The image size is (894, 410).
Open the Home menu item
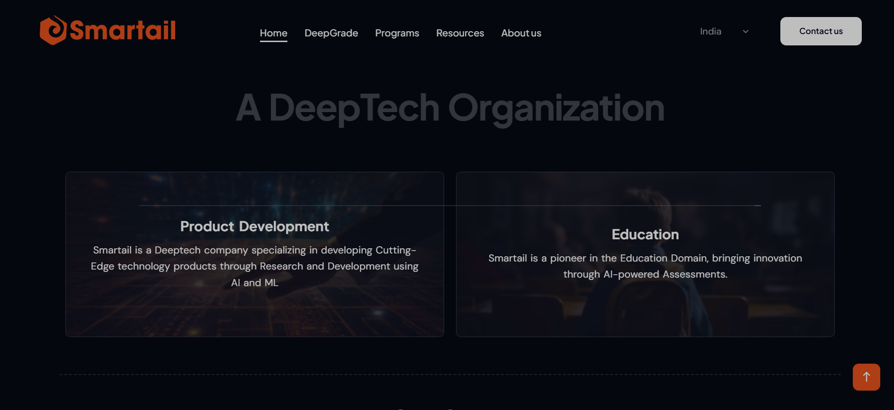(274, 33)
